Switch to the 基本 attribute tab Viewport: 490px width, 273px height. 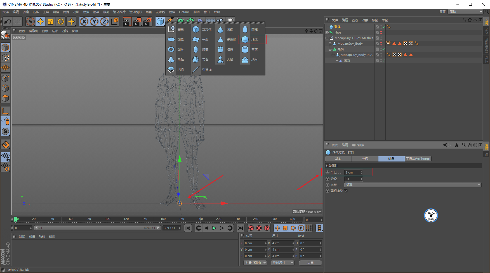[338, 159]
